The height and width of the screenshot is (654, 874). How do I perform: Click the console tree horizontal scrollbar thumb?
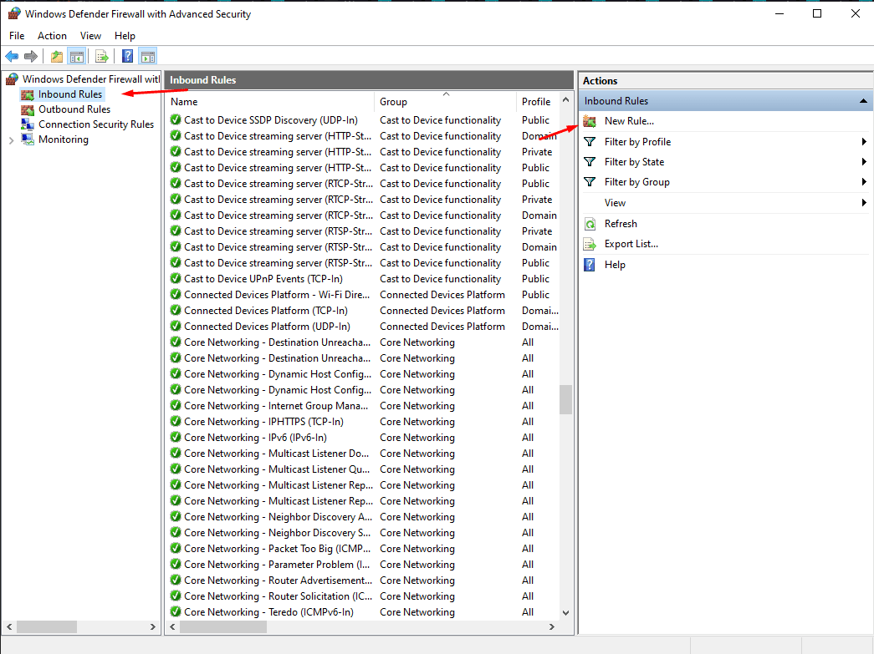pyautogui.click(x=47, y=626)
